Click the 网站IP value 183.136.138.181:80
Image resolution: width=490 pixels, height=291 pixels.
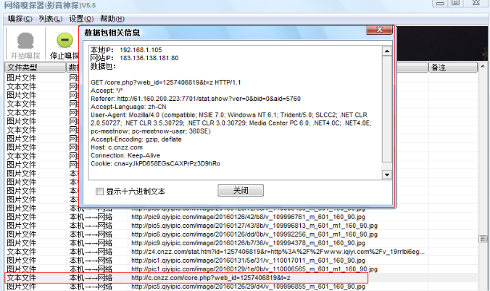tap(149, 58)
